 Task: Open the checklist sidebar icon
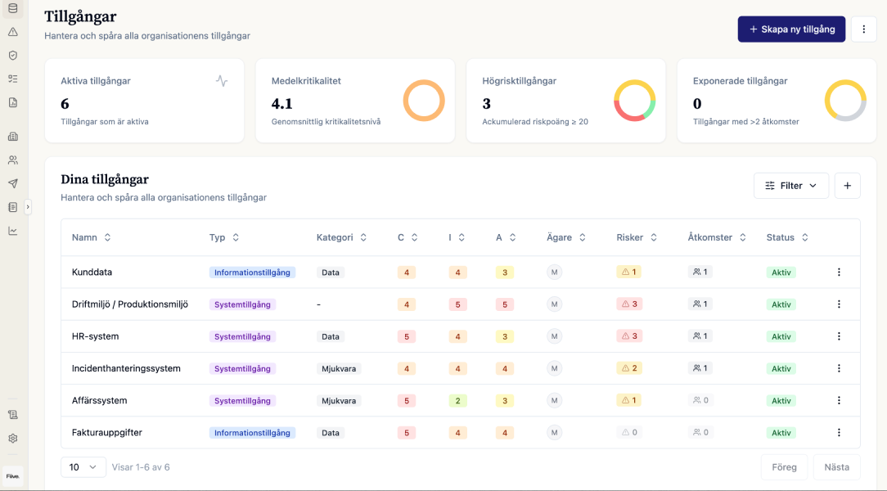pyautogui.click(x=13, y=79)
